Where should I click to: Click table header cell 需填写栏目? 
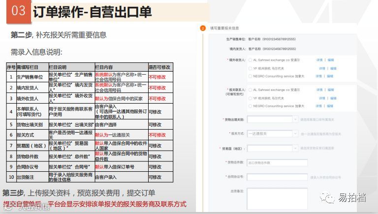[x=32, y=67]
